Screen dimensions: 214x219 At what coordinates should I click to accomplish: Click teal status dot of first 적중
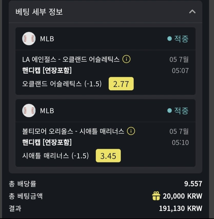coord(169,39)
